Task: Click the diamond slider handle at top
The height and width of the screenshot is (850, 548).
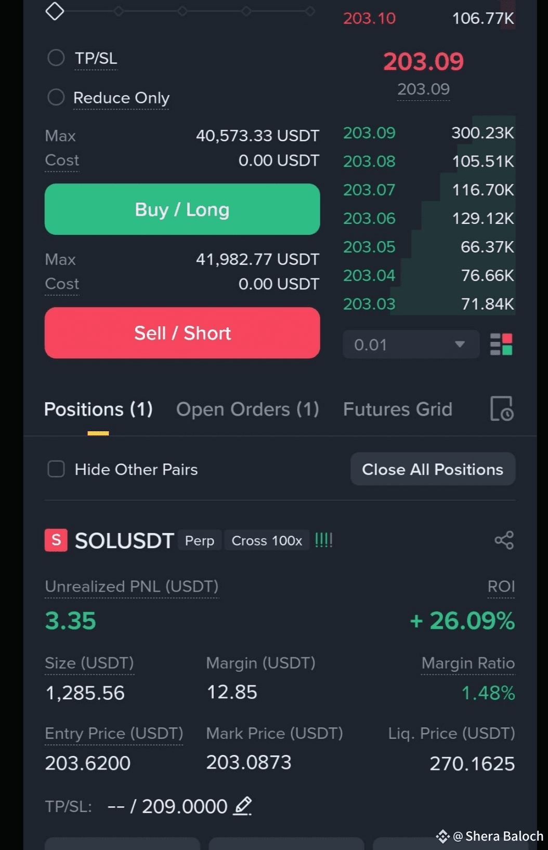Action: click(x=55, y=11)
